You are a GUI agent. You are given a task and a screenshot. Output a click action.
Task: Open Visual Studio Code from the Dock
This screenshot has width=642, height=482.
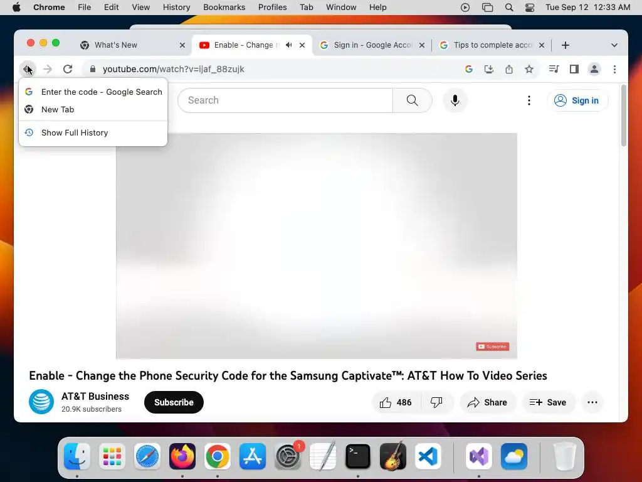(x=428, y=456)
